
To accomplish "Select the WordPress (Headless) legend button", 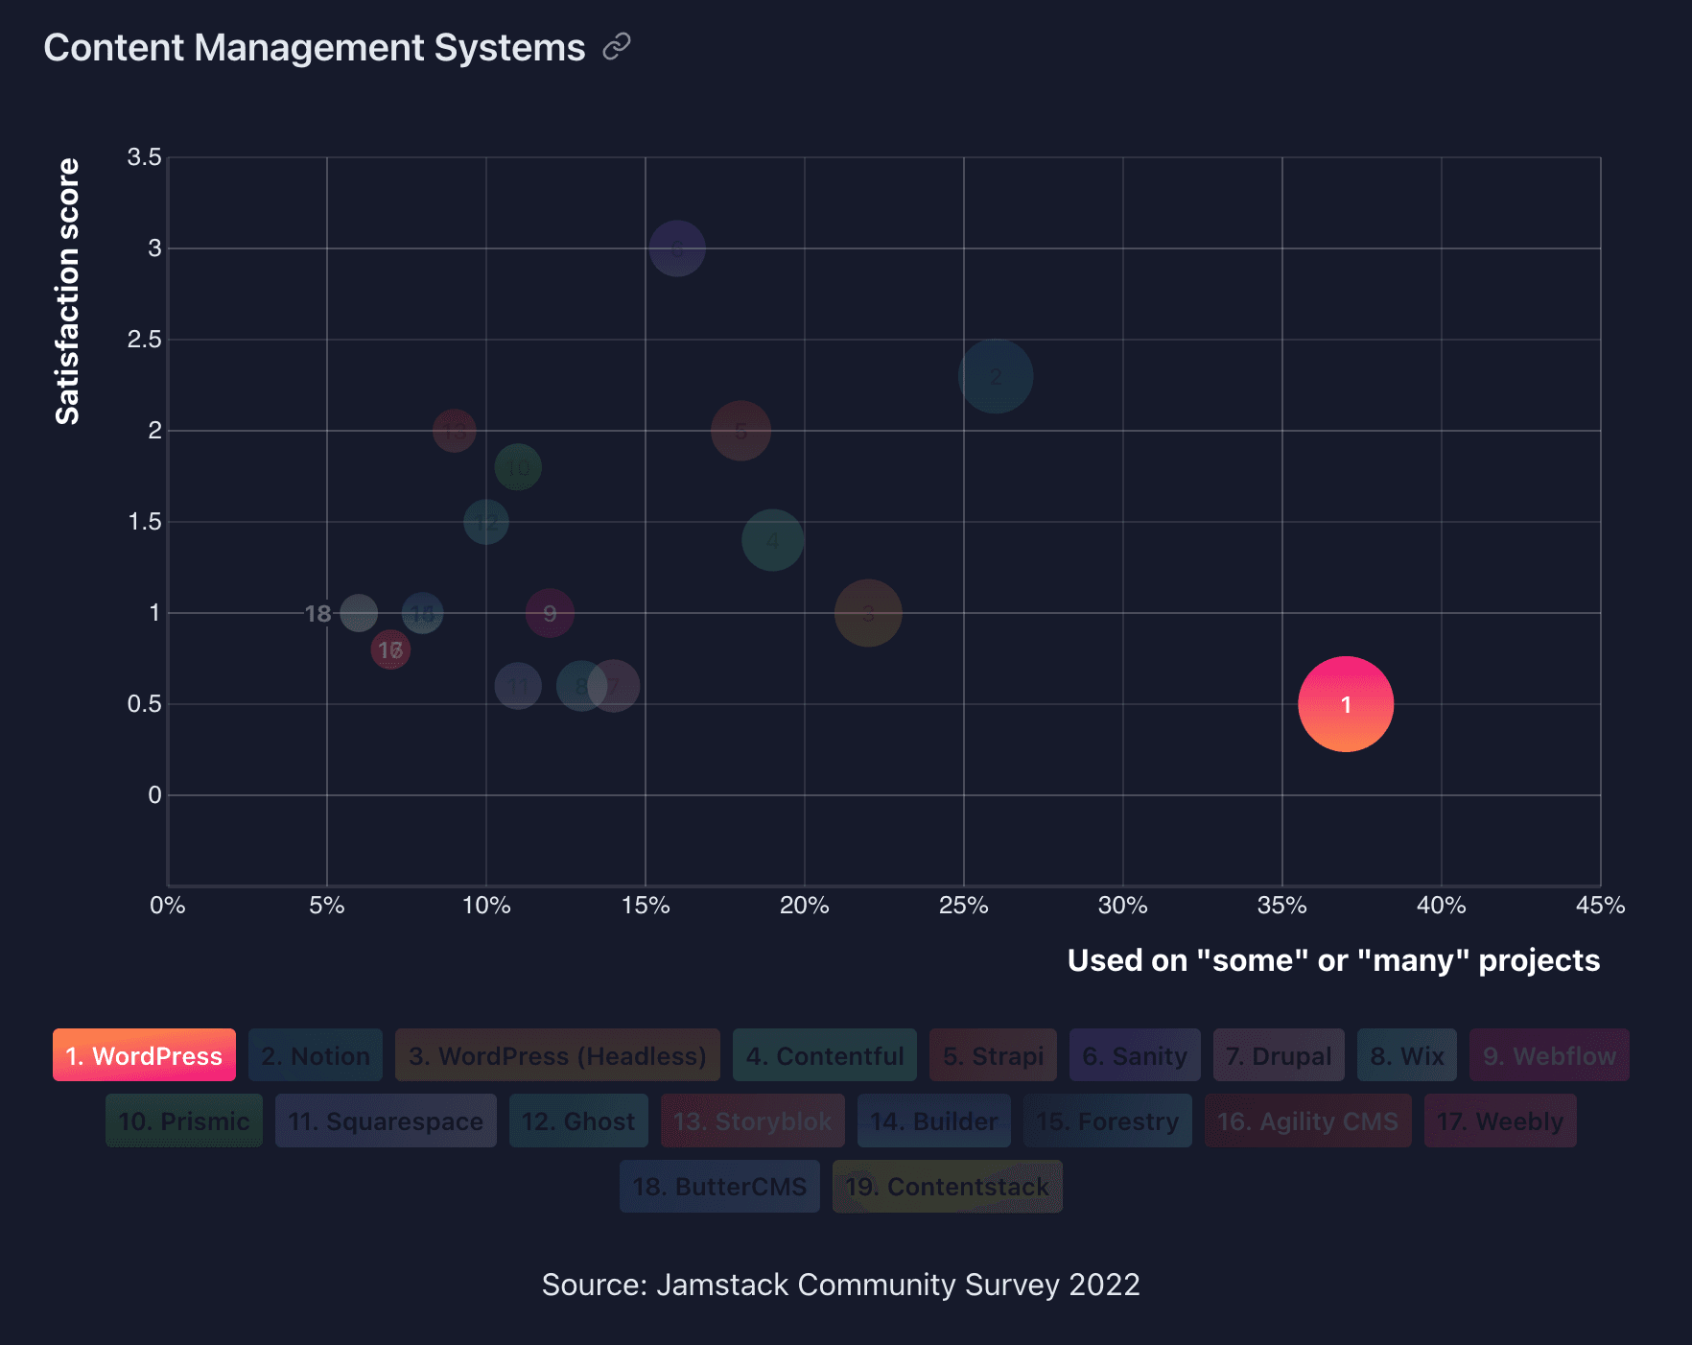I will tap(557, 1055).
